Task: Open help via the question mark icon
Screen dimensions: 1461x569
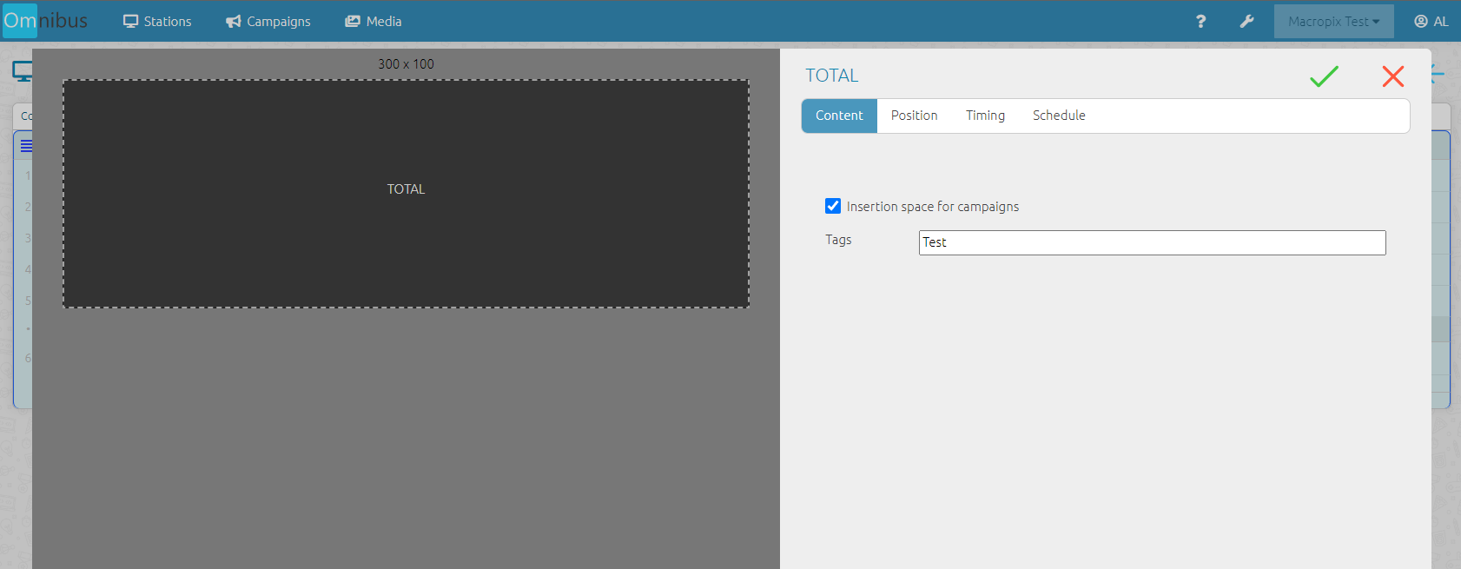Action: [x=1200, y=22]
